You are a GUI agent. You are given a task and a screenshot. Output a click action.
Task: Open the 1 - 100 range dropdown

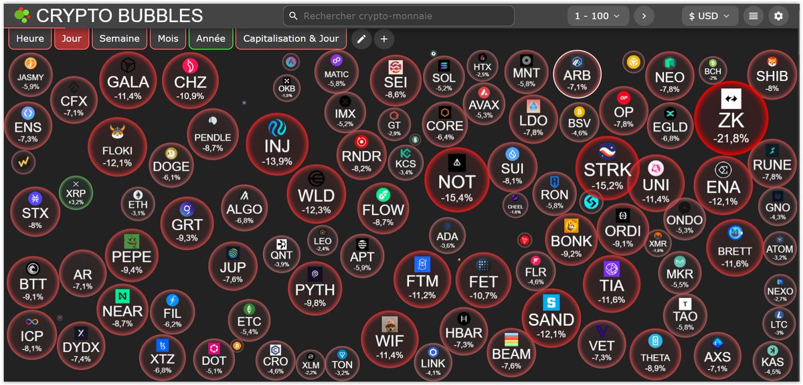(x=598, y=16)
